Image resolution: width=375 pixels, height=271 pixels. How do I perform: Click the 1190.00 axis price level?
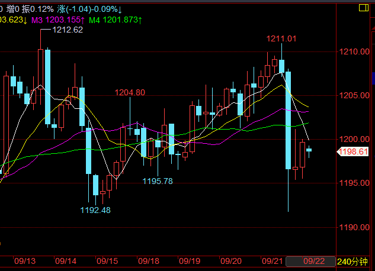point(354,227)
